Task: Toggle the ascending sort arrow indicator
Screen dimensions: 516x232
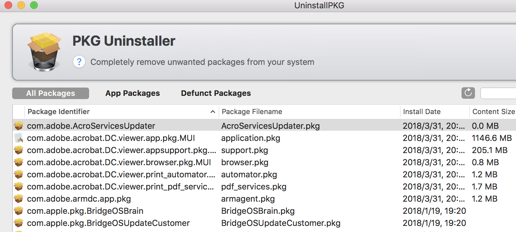Action: 212,112
